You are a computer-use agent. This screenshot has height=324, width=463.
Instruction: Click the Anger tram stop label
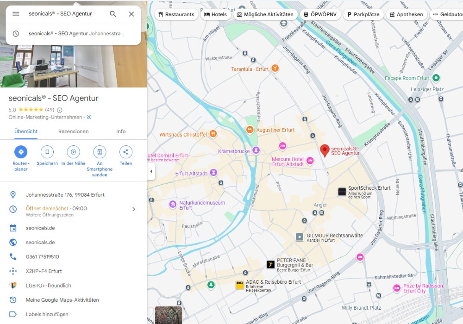coord(320,205)
